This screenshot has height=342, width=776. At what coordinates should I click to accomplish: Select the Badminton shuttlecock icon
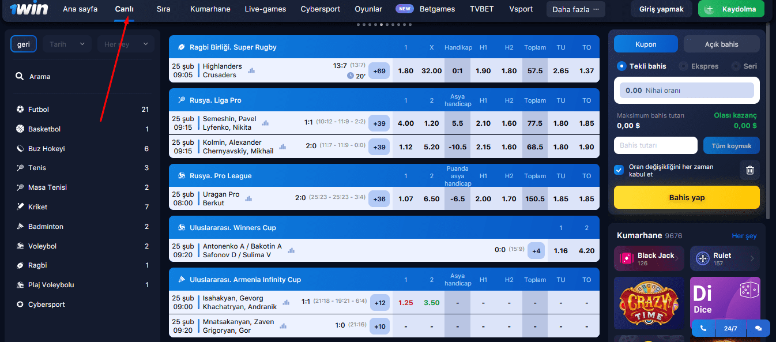20,226
